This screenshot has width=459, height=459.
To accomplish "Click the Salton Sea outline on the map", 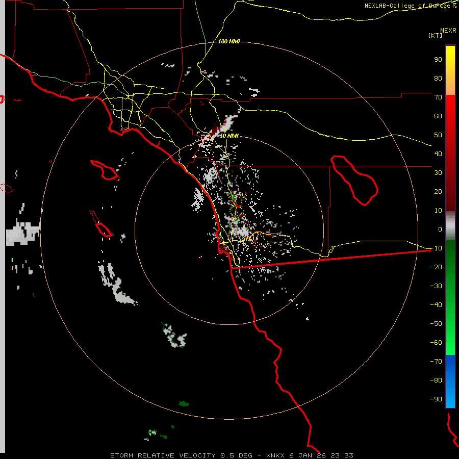I will coord(354,181).
